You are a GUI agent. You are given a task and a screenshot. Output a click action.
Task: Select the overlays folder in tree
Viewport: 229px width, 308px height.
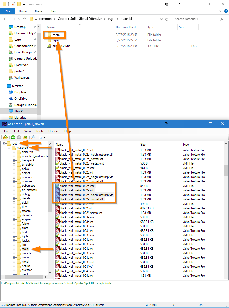click(x=27, y=270)
